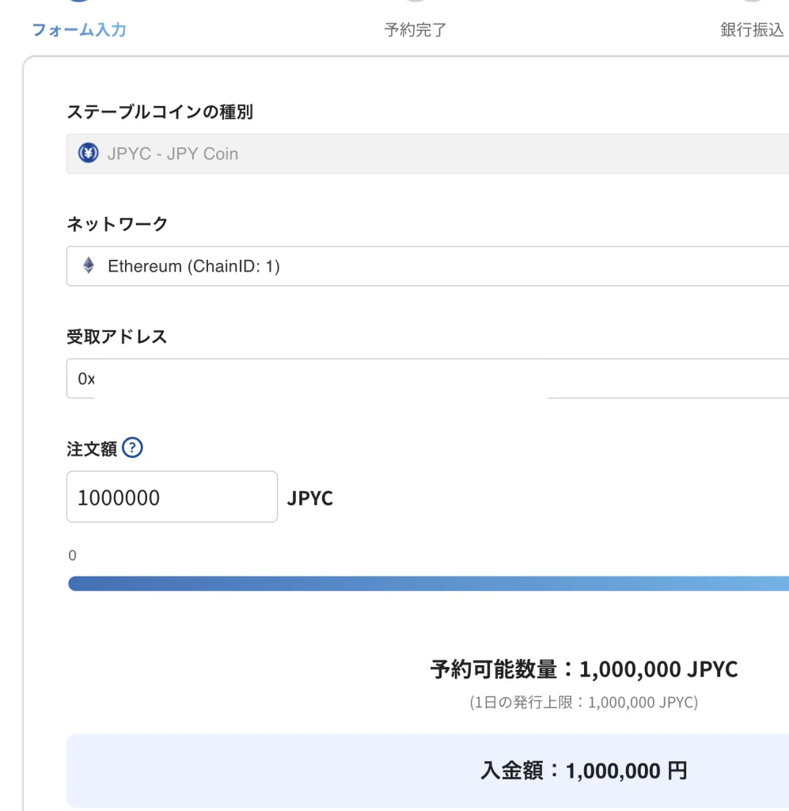Click the 受取アドレス address input field
Screen dimensions: 789x811
coord(665,379)
